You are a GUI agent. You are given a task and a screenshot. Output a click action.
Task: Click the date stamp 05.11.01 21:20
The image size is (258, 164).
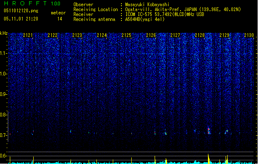click(21, 19)
